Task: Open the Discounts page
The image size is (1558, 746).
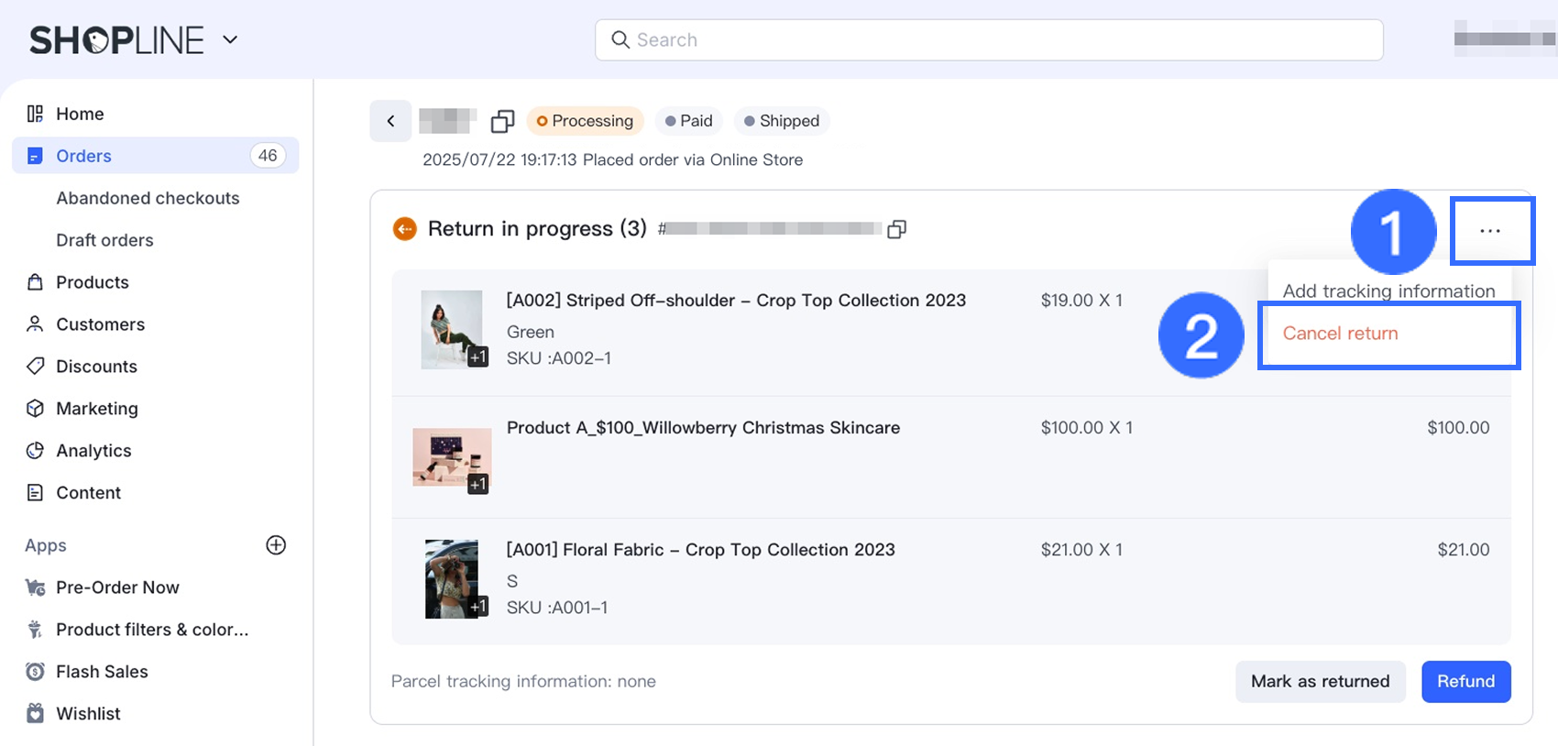Action: (x=96, y=367)
